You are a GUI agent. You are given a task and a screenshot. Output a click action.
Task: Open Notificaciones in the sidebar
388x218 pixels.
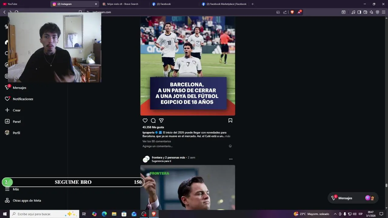(23, 99)
